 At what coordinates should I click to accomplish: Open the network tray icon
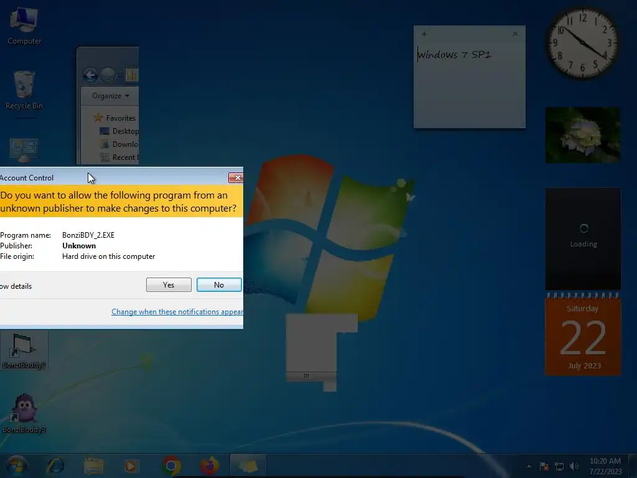(x=559, y=467)
